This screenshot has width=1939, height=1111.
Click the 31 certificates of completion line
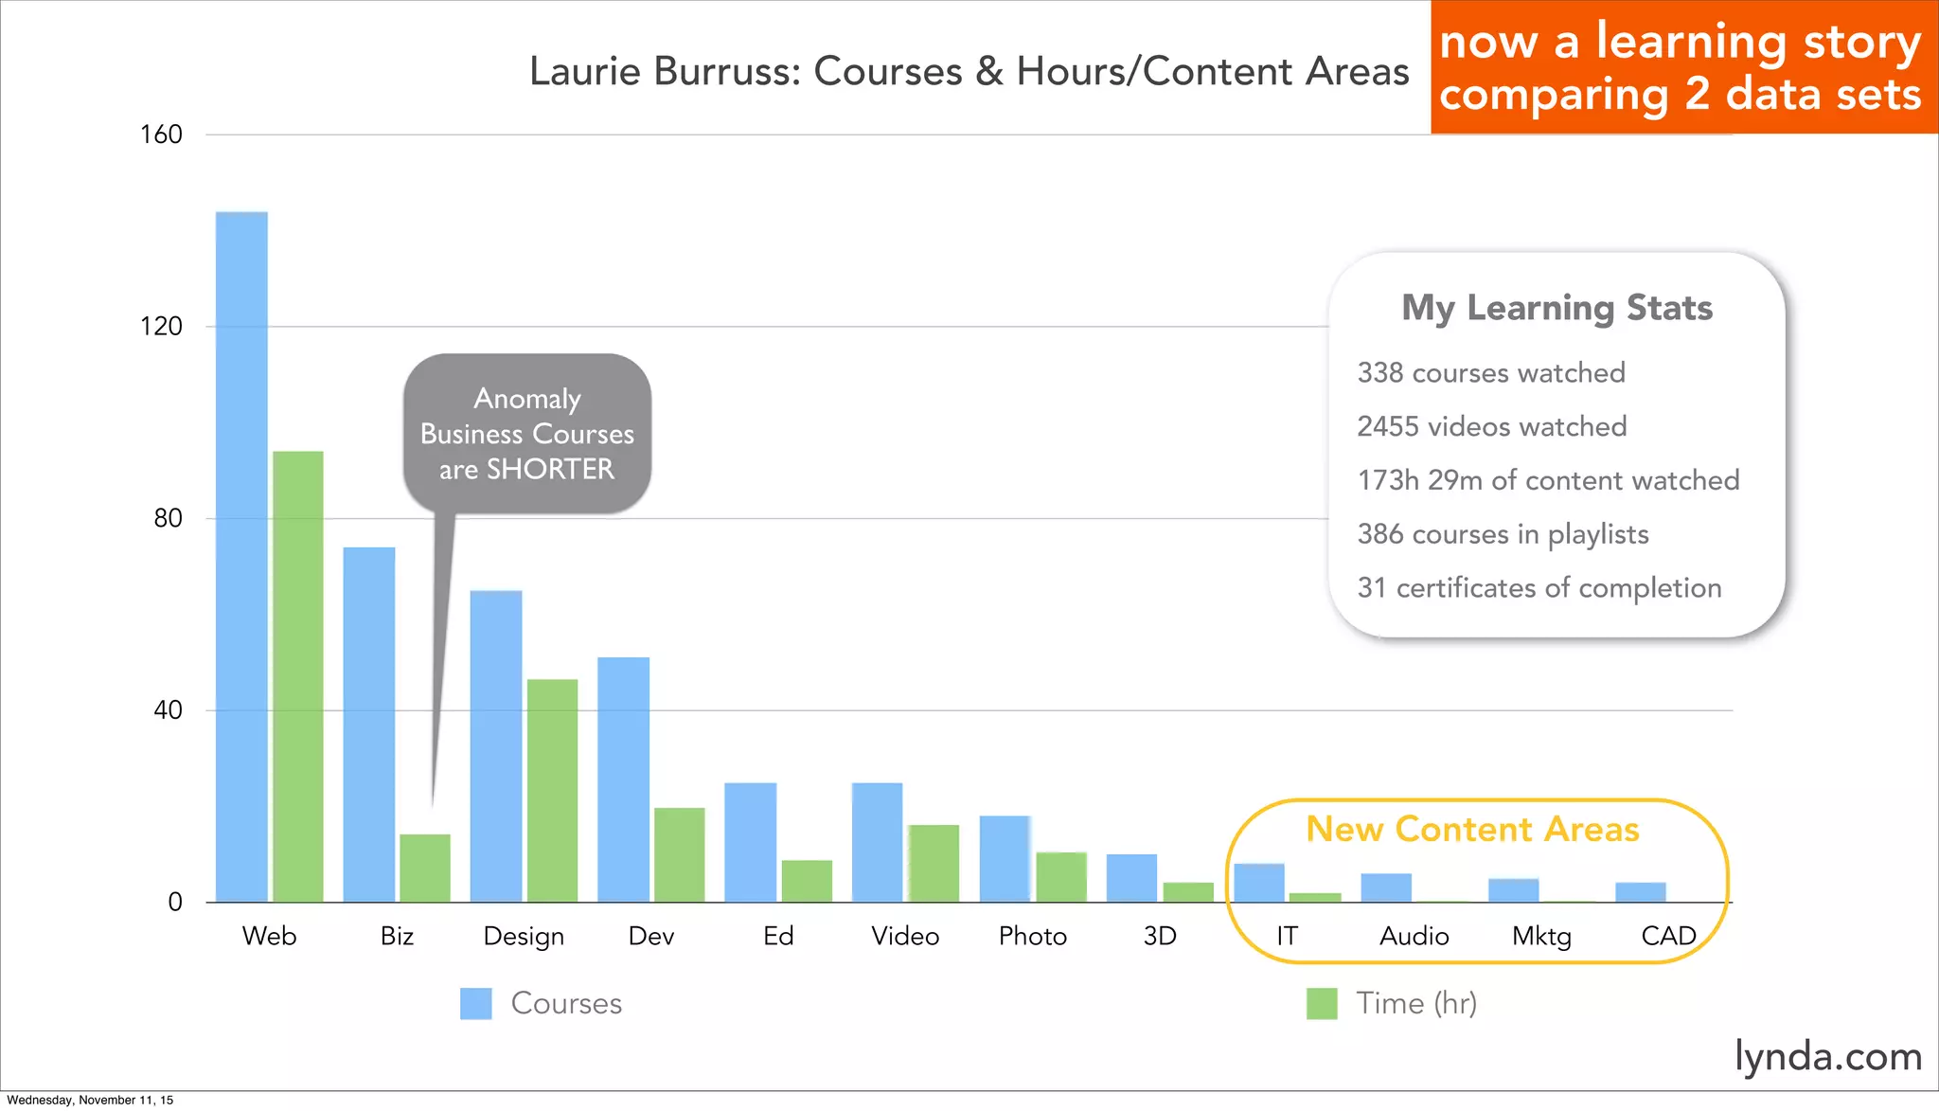(1539, 587)
